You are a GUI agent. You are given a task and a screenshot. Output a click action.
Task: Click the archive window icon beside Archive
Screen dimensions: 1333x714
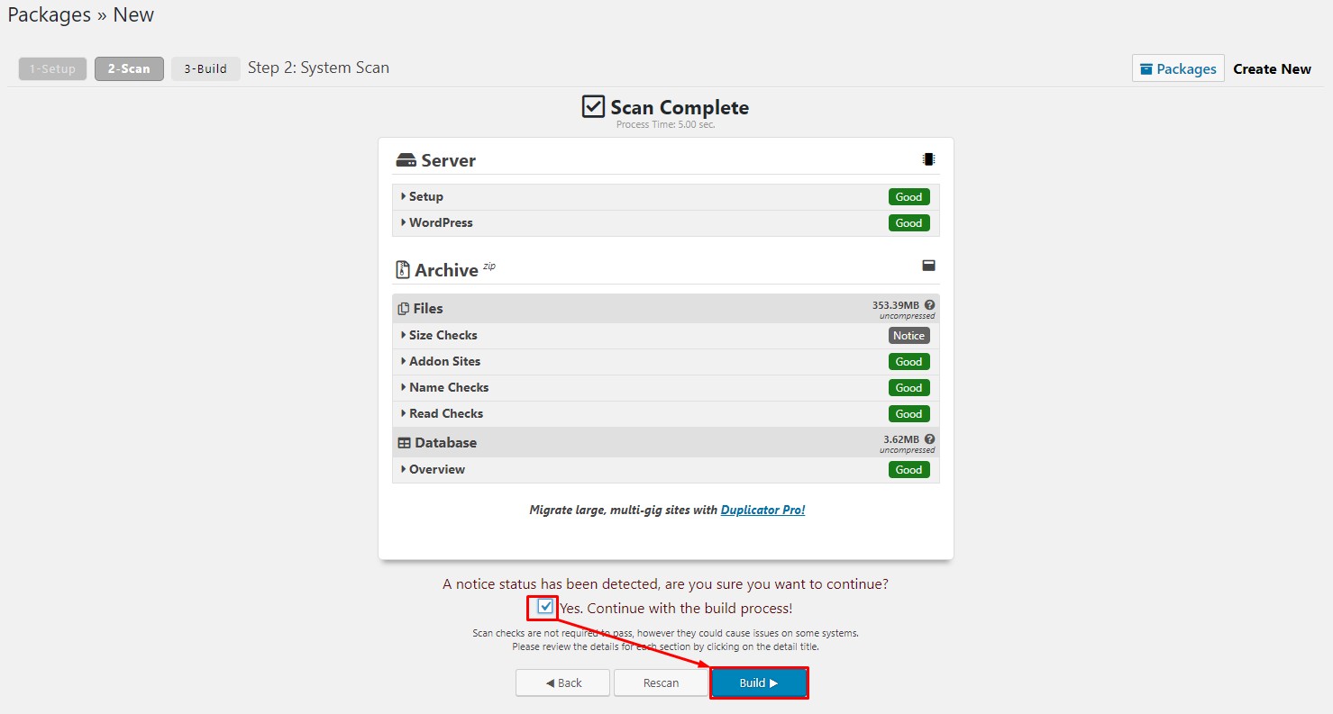pyautogui.click(x=928, y=266)
